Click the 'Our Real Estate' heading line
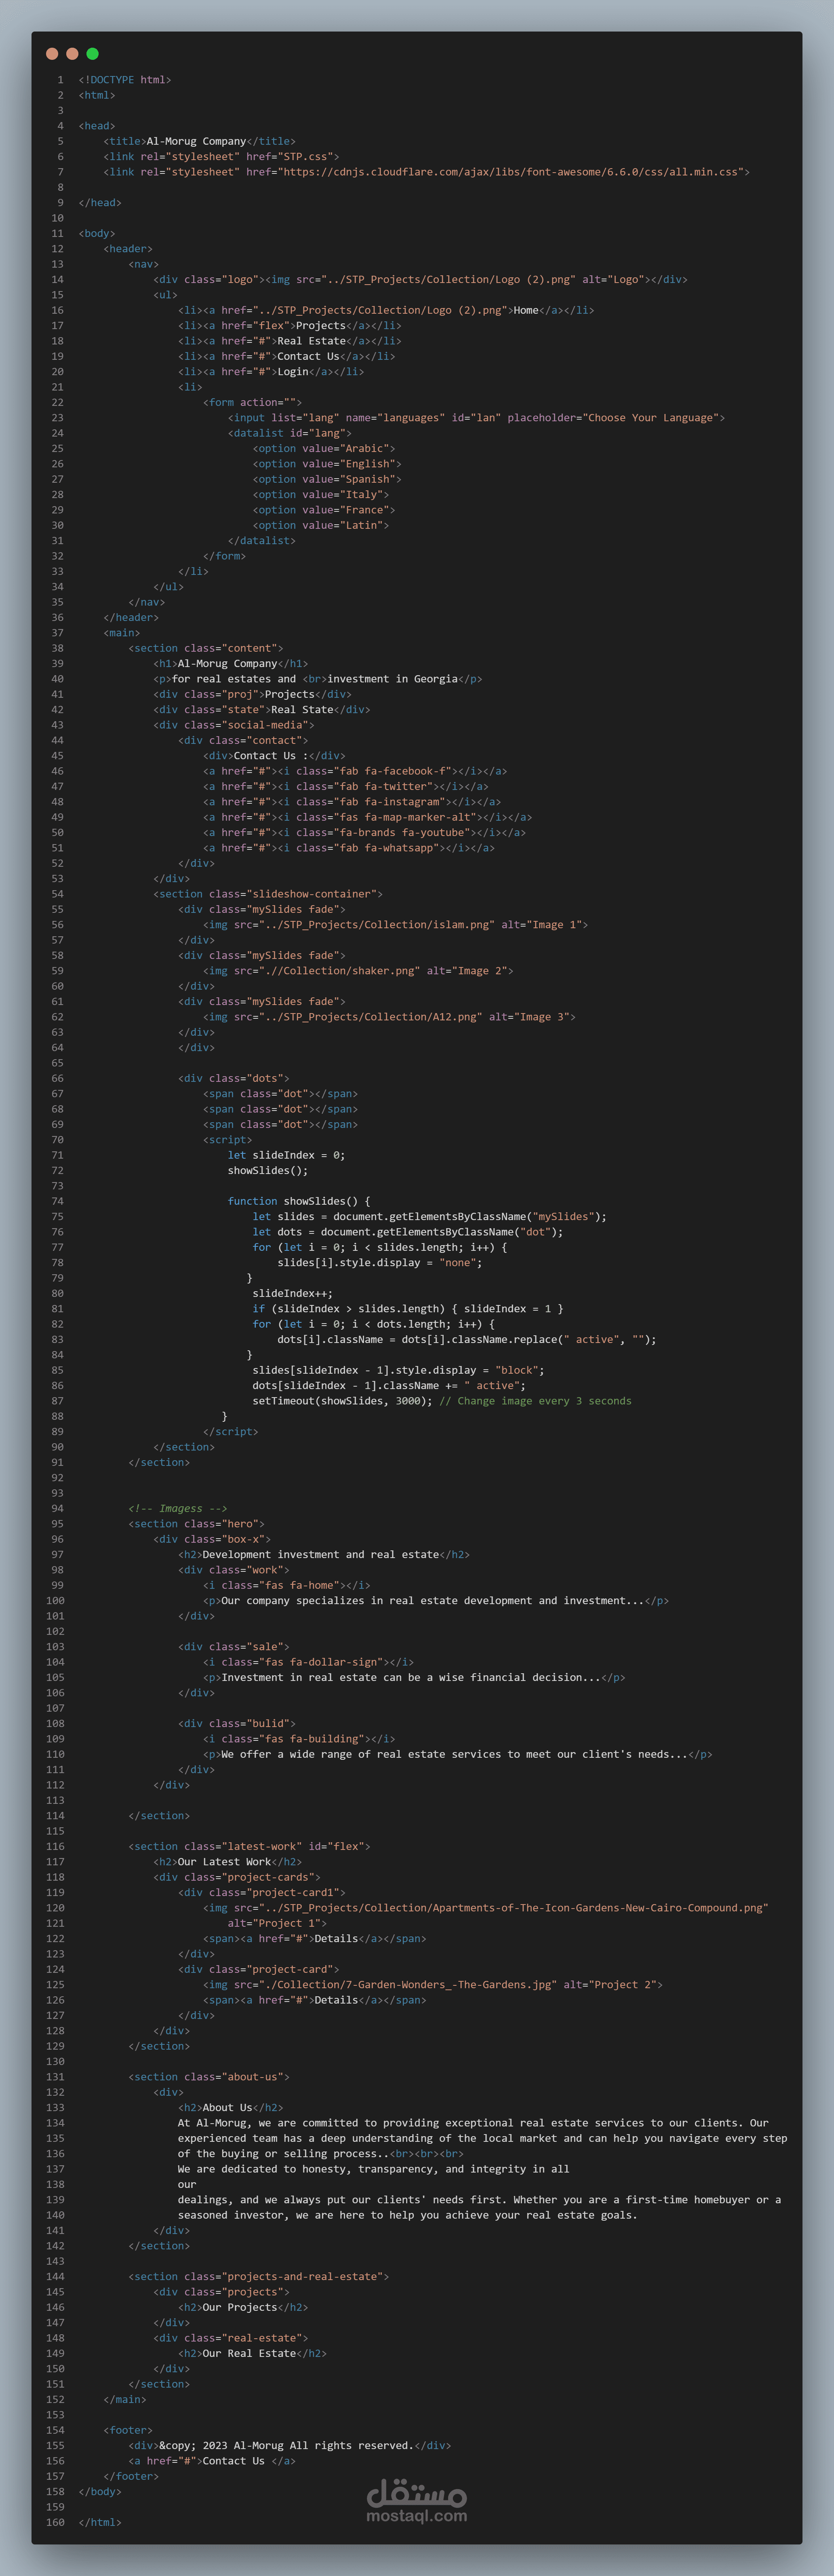The width and height of the screenshot is (834, 2576). 253,2354
